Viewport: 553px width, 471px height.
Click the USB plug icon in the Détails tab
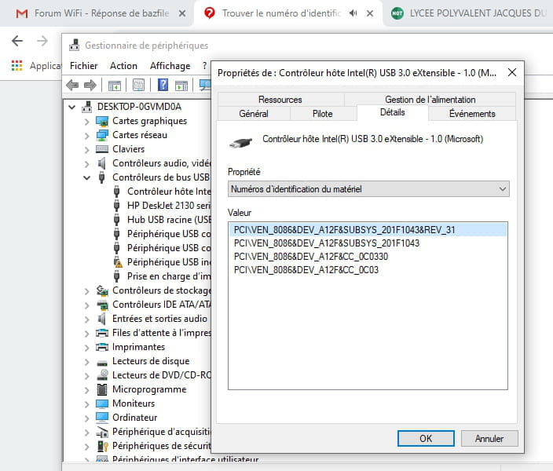(241, 142)
